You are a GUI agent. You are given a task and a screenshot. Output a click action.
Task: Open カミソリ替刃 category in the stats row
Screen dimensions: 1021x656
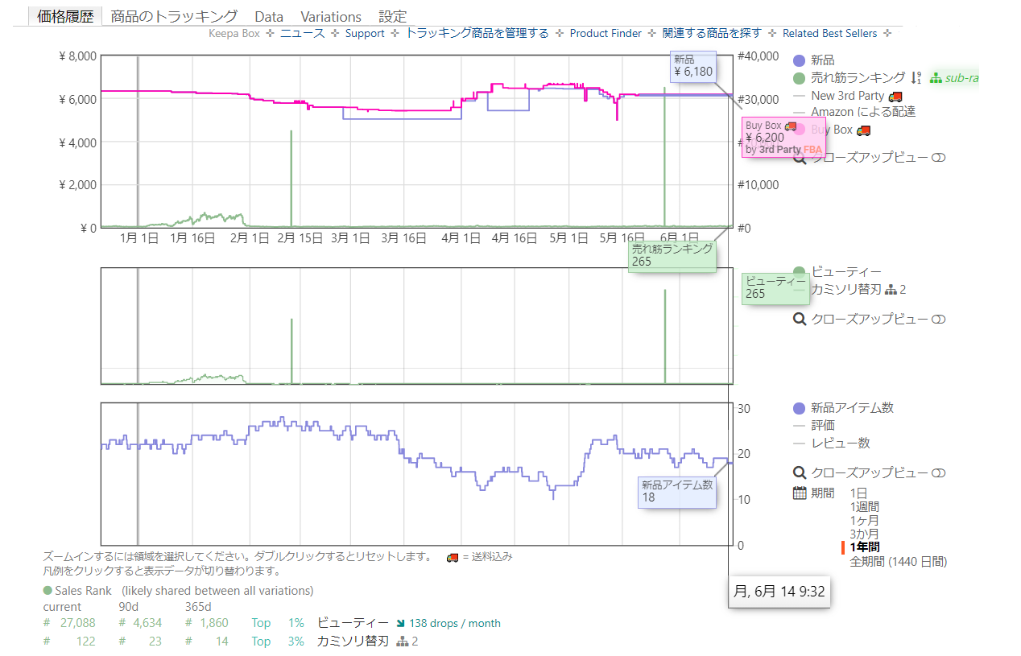coord(353,642)
